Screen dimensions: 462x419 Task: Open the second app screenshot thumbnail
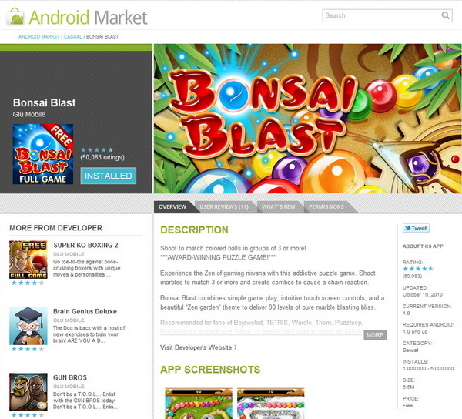pos(270,404)
